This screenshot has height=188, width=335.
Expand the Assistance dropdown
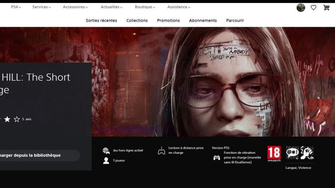point(179,7)
